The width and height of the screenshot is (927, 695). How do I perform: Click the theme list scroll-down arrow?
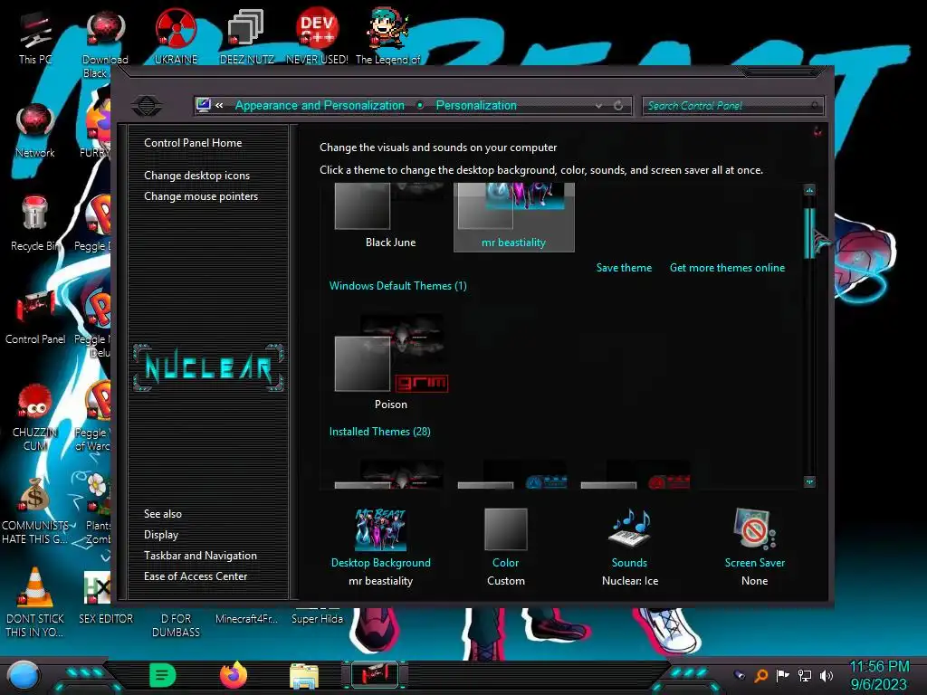(x=809, y=482)
